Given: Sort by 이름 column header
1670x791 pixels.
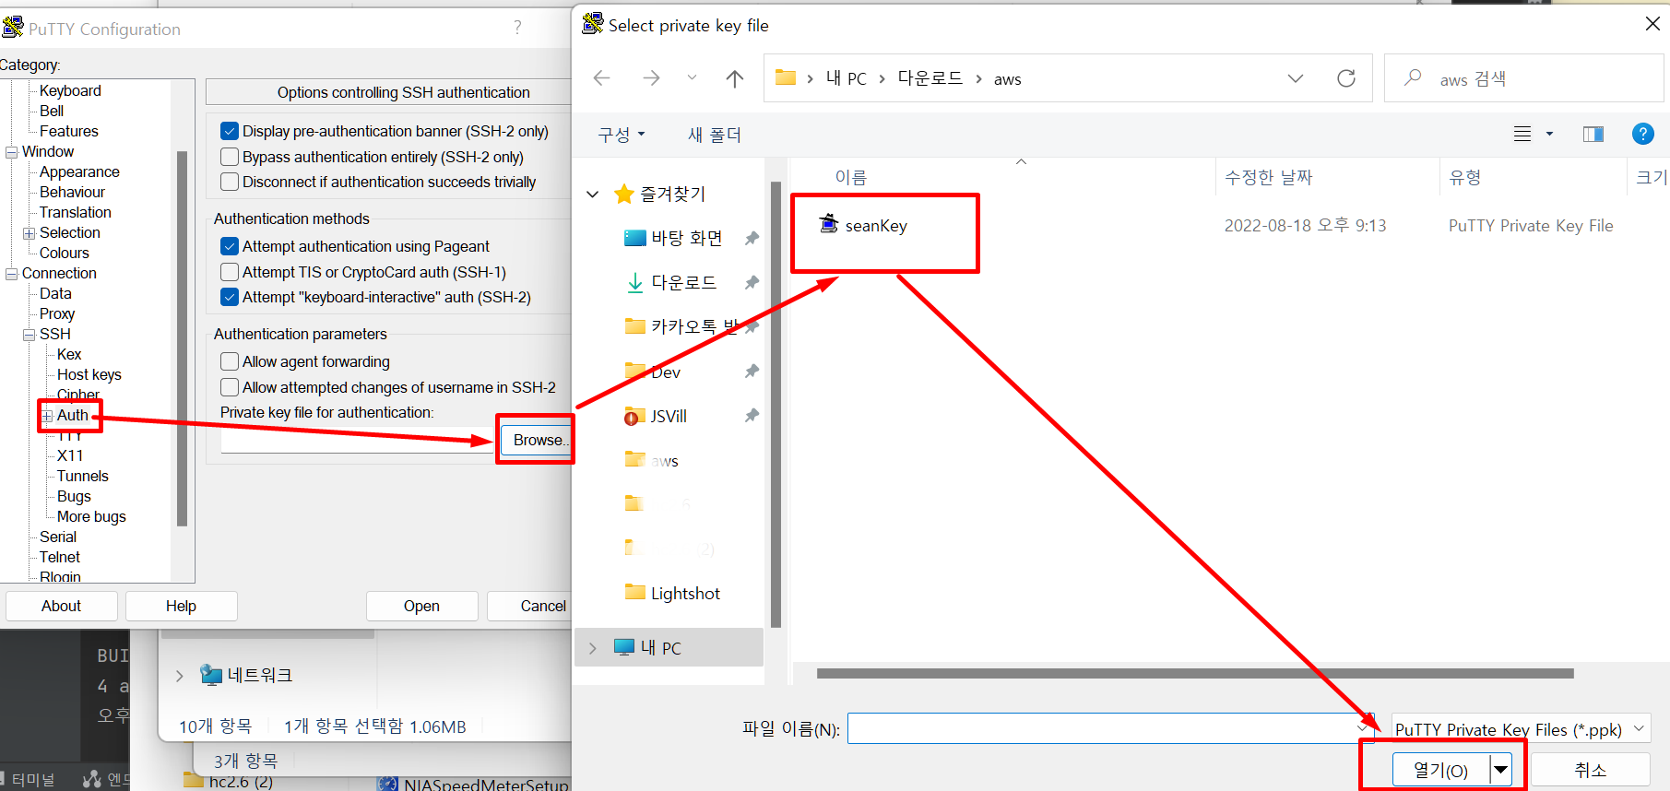Looking at the screenshot, I should pyautogui.click(x=850, y=177).
